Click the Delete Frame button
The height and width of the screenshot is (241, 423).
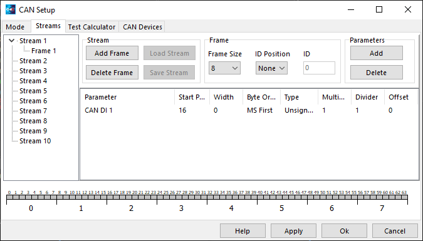(x=112, y=73)
